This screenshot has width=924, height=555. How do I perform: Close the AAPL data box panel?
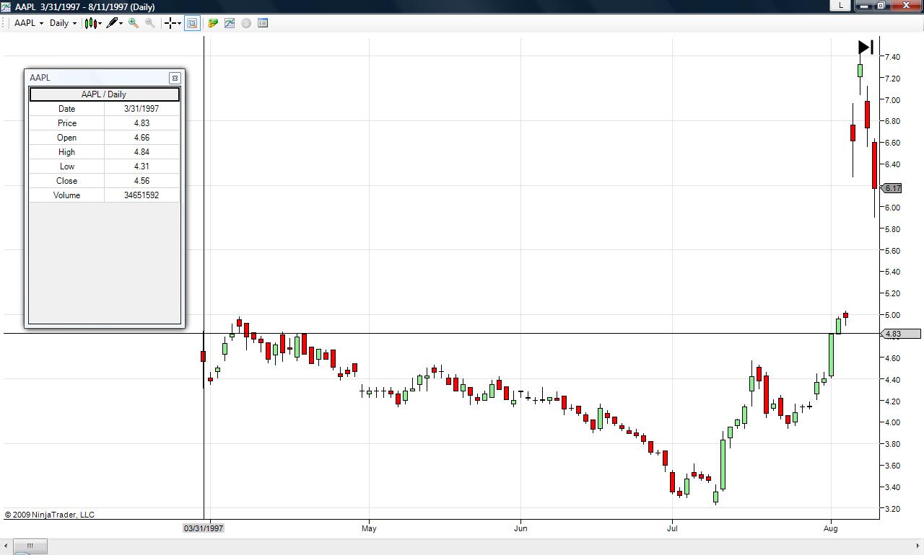click(175, 78)
